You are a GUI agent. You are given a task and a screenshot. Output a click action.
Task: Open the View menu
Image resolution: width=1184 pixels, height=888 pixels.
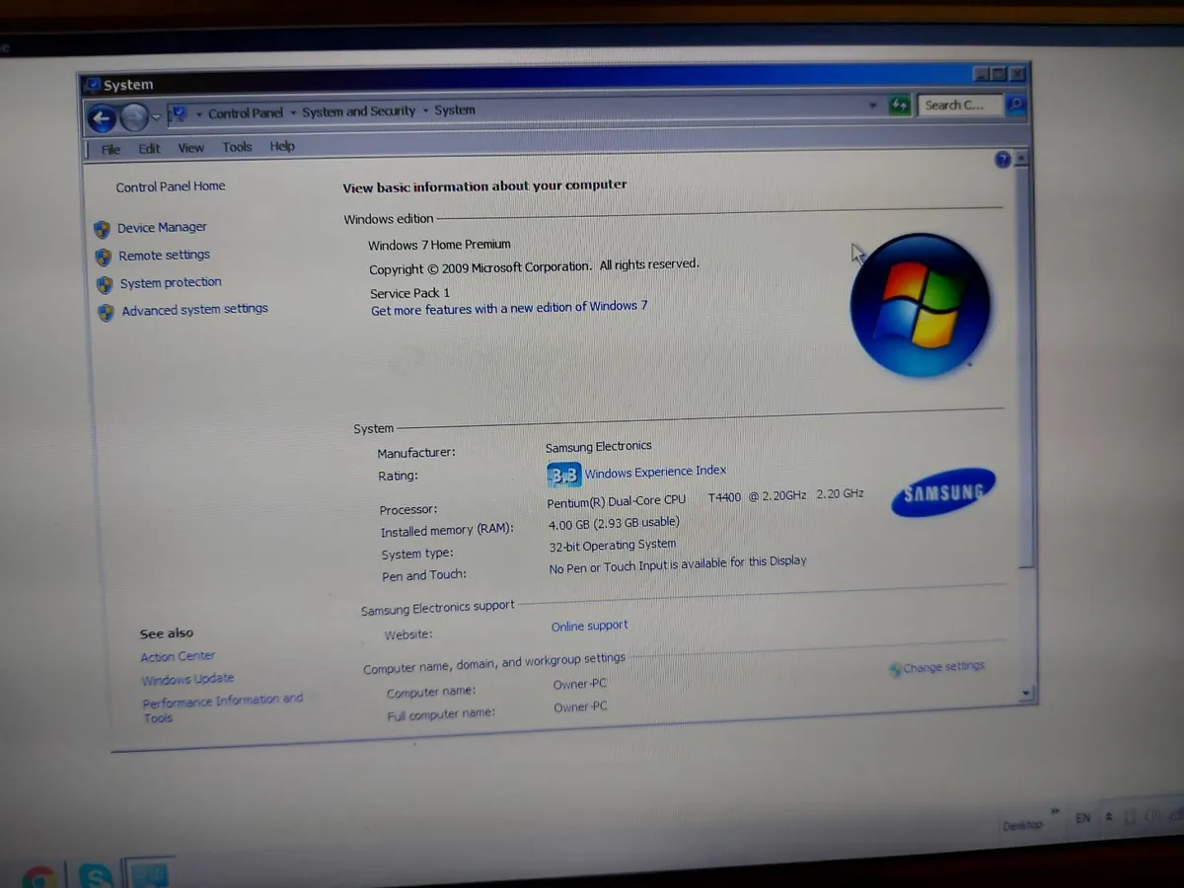pos(190,146)
